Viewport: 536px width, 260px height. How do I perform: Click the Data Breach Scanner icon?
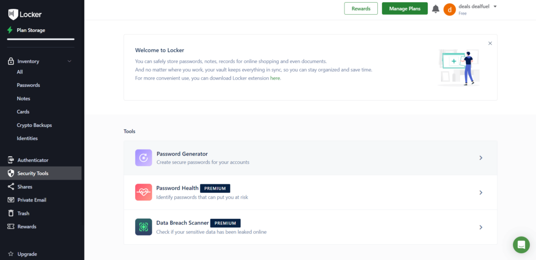143,227
